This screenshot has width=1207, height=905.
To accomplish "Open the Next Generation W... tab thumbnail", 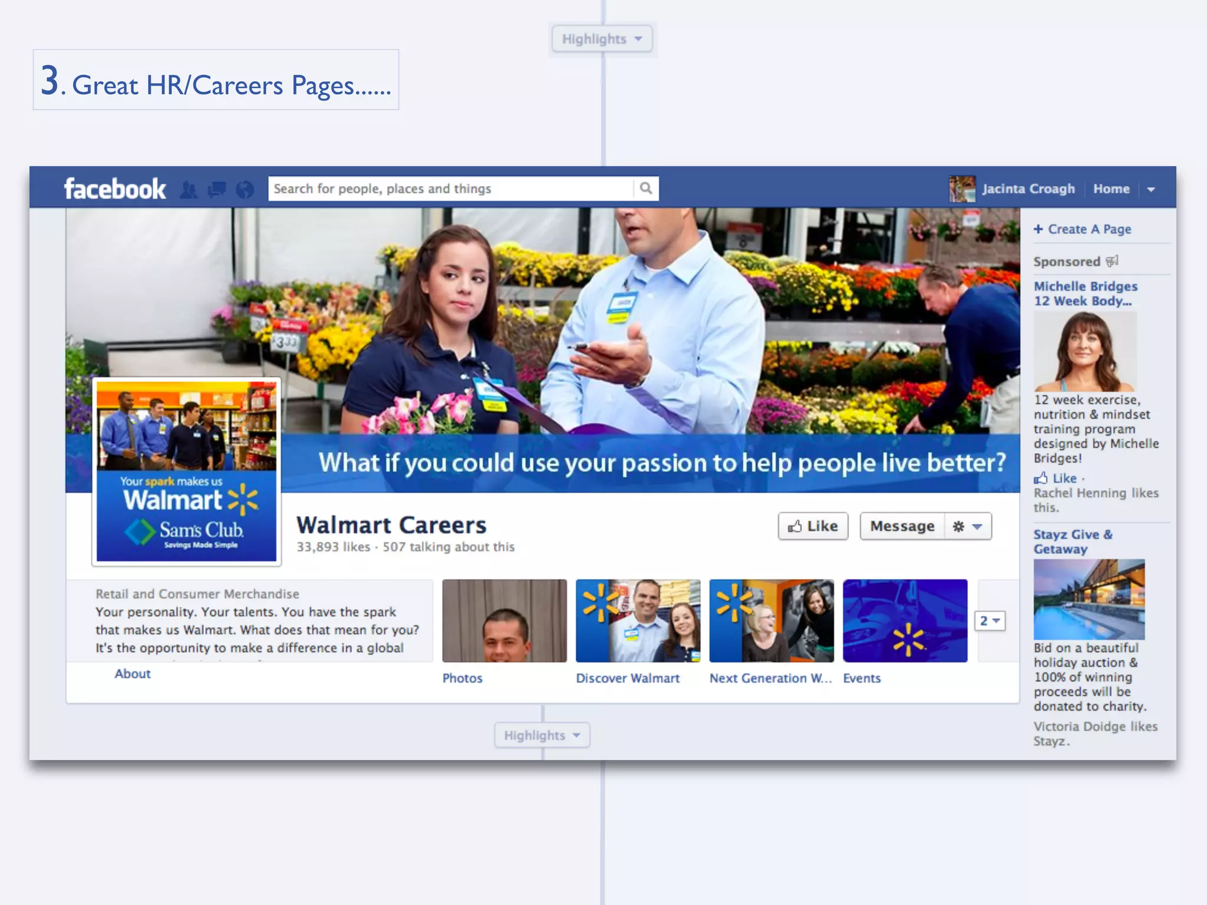I will point(771,620).
